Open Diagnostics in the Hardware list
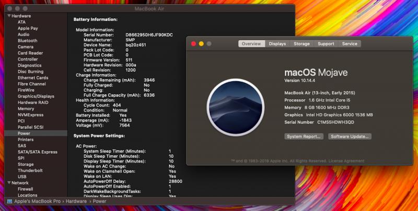This screenshot has height=211, width=418. [x=30, y=65]
